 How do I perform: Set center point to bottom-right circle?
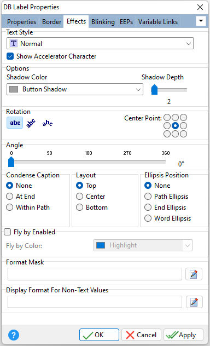183,134
